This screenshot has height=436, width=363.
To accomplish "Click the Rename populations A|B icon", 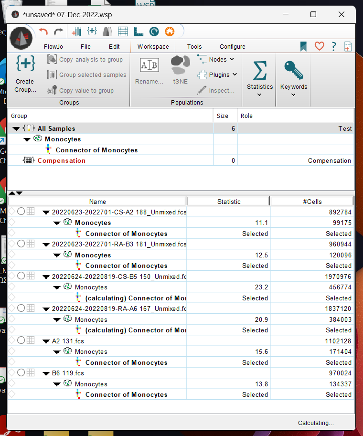I will [x=149, y=65].
